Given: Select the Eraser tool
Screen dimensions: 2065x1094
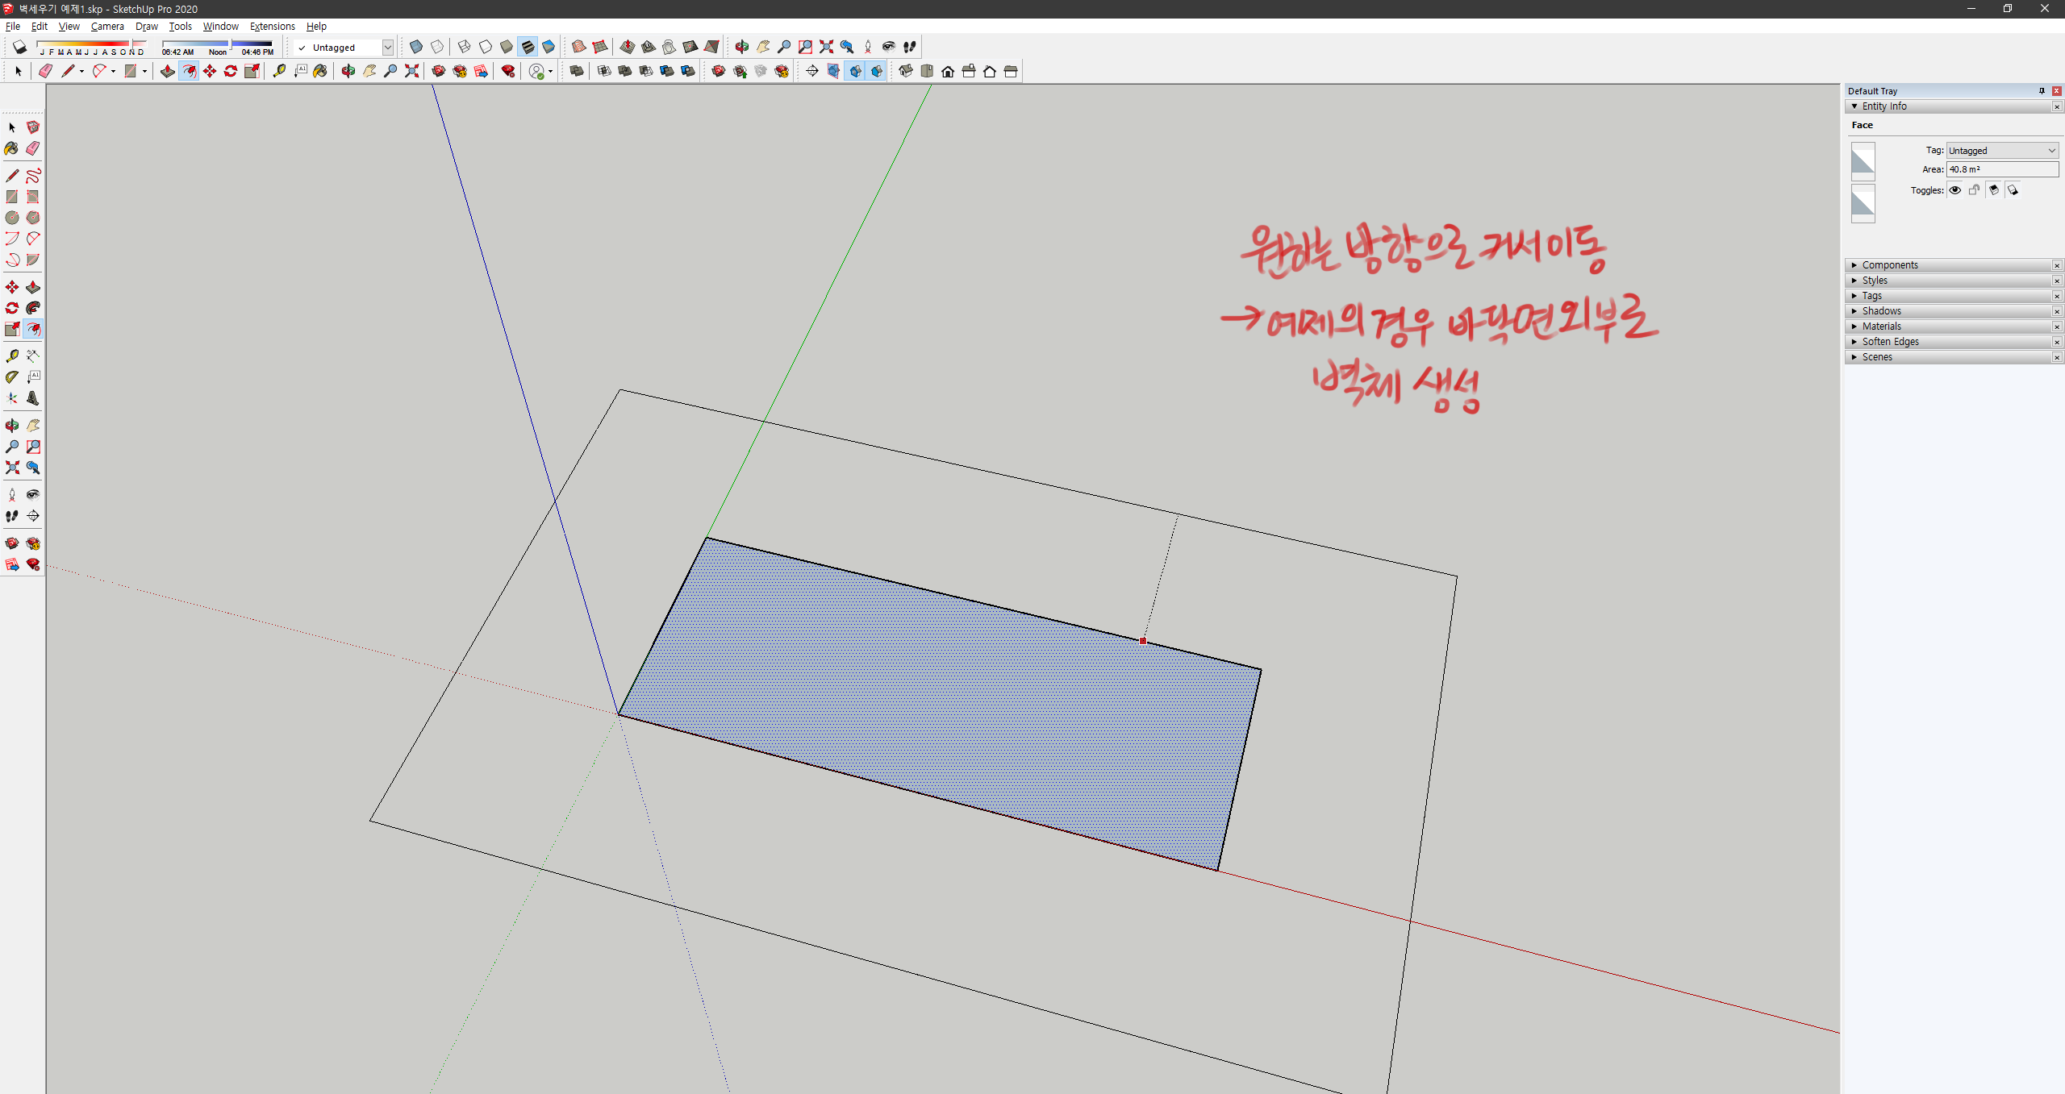Looking at the screenshot, I should (x=33, y=150).
